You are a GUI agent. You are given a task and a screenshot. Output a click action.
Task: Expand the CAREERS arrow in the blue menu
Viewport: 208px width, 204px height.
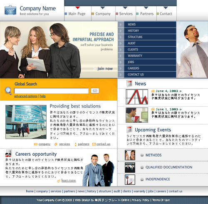tap(121, 68)
